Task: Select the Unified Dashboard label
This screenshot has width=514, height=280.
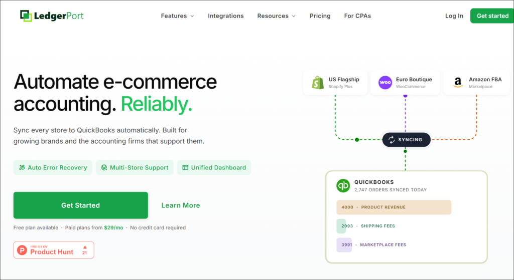Action: coord(218,167)
